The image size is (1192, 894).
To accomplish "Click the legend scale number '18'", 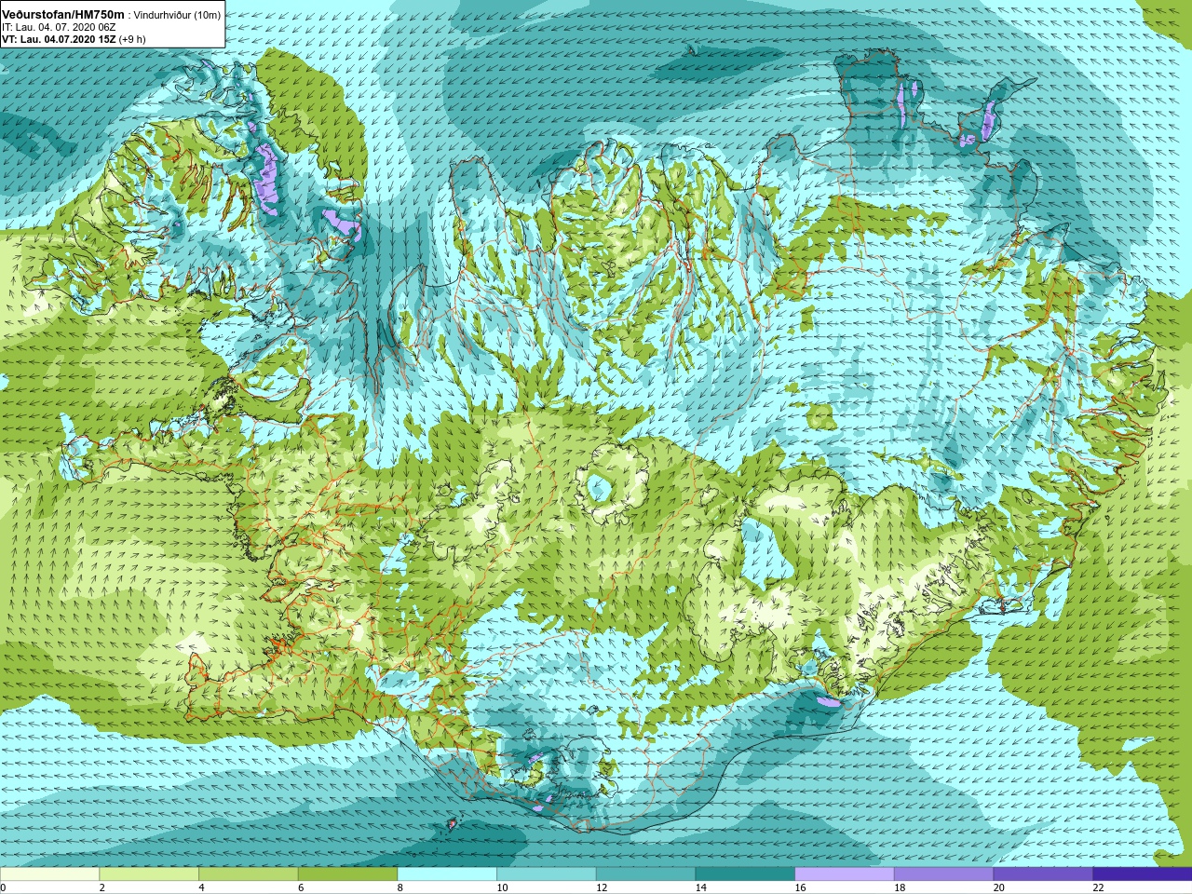I will [900, 887].
